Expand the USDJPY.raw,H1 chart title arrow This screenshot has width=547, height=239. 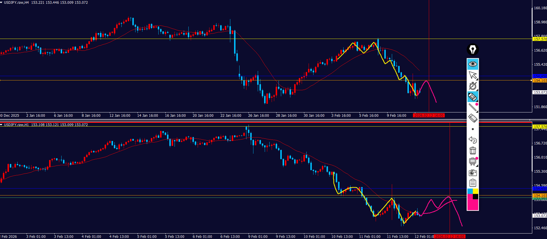1,125
